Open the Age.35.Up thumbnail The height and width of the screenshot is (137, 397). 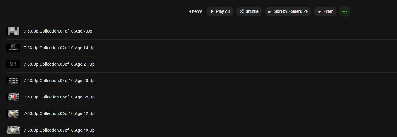tap(13, 97)
